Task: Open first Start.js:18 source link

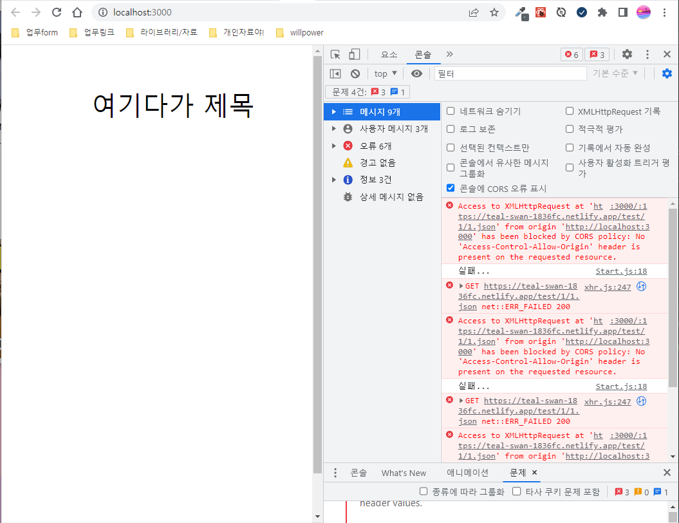Action: [x=621, y=271]
